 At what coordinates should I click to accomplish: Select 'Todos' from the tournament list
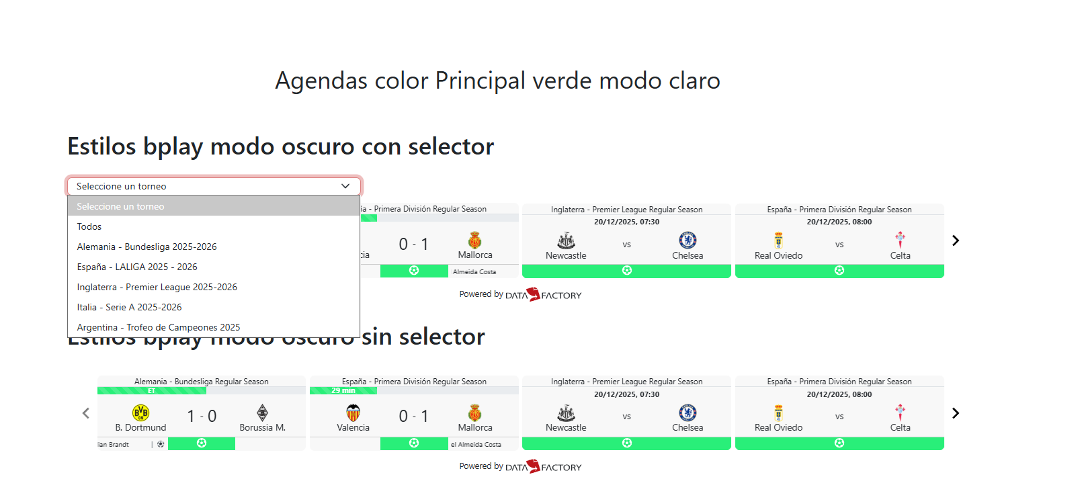pyautogui.click(x=89, y=226)
